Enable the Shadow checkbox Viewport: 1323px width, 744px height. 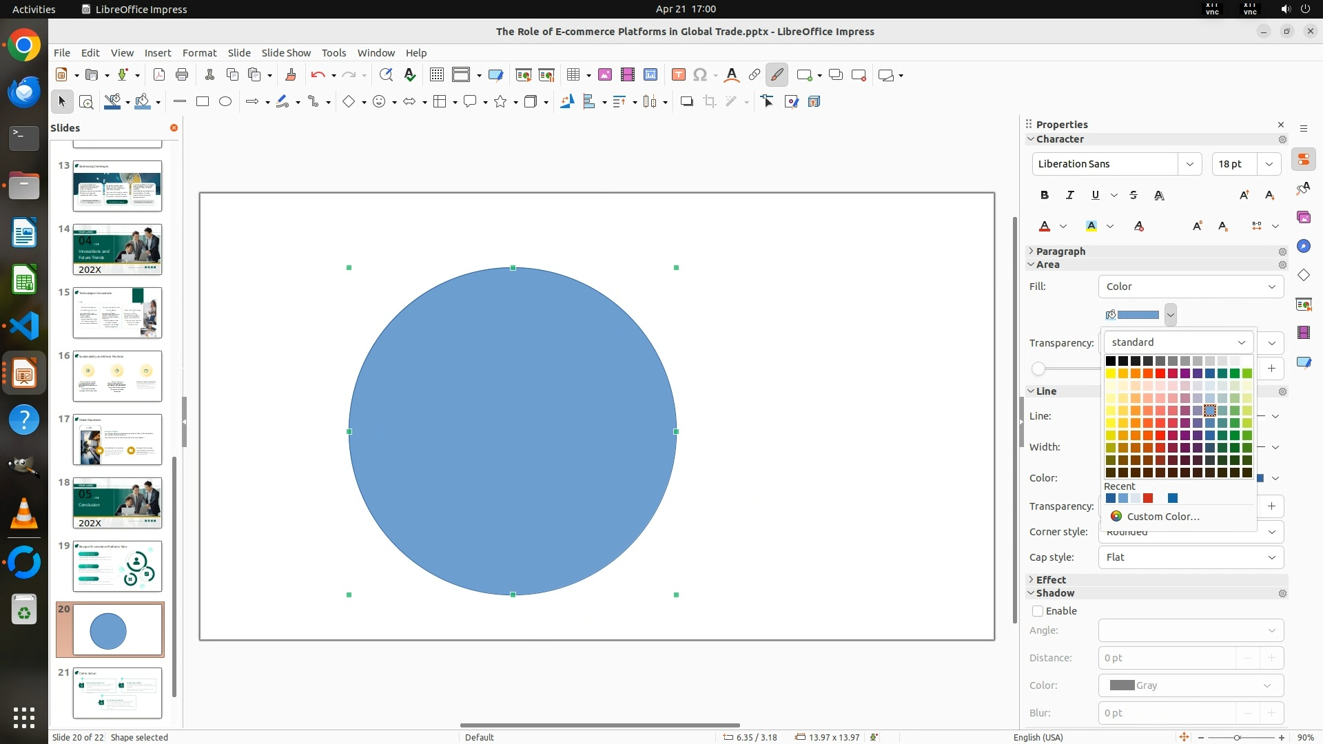coord(1038,611)
